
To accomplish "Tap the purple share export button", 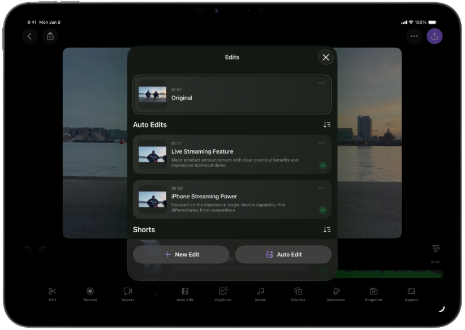I will pyautogui.click(x=434, y=36).
